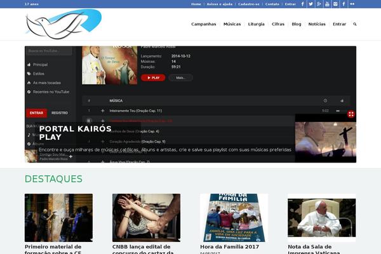Open the Instagram social icon
The width and height of the screenshot is (381, 254).
335,4
